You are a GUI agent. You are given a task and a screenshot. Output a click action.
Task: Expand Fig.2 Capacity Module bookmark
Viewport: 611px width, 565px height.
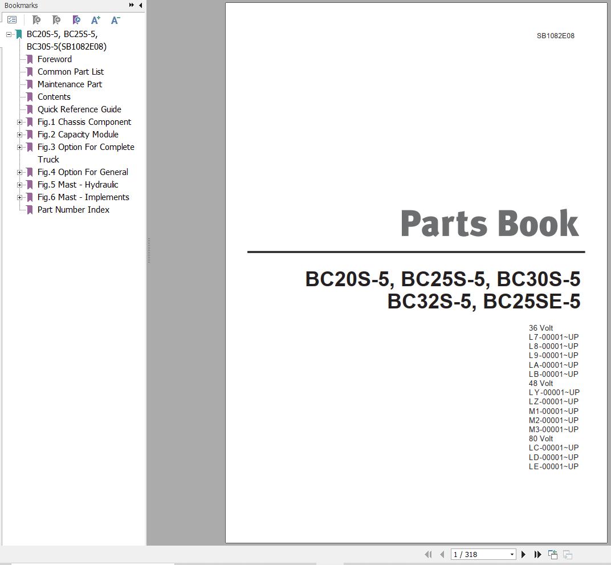point(19,135)
